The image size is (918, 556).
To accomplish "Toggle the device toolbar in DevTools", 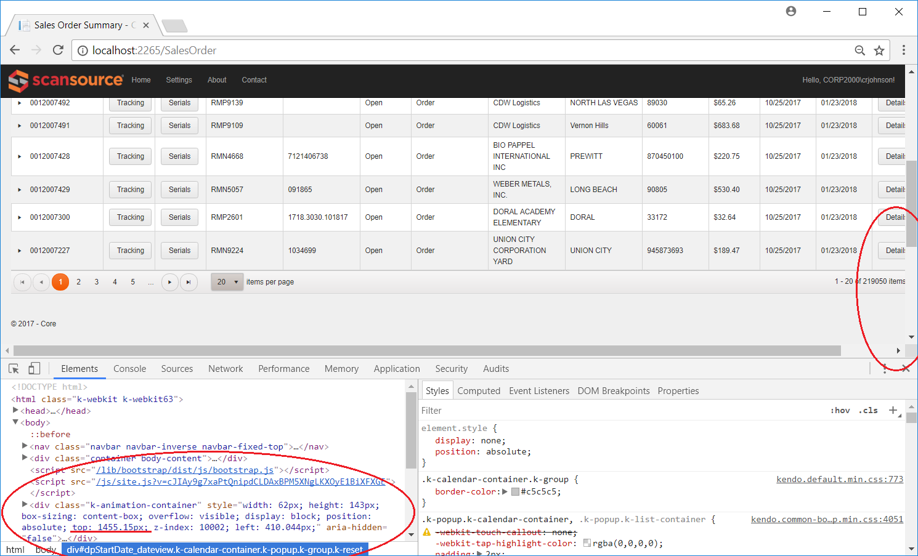I will pos(34,369).
